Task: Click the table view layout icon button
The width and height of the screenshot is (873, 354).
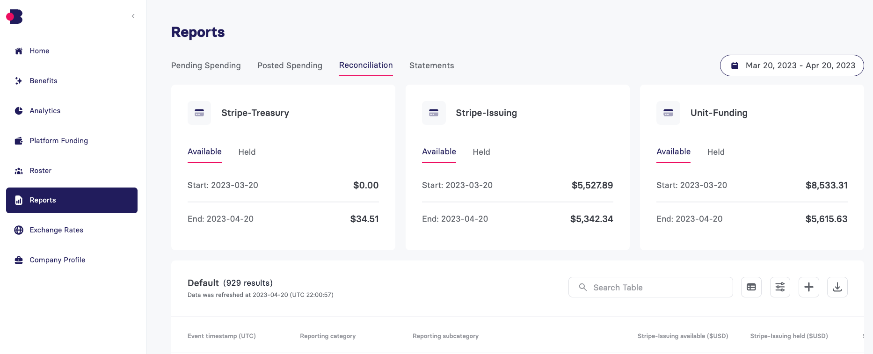Action: (751, 287)
